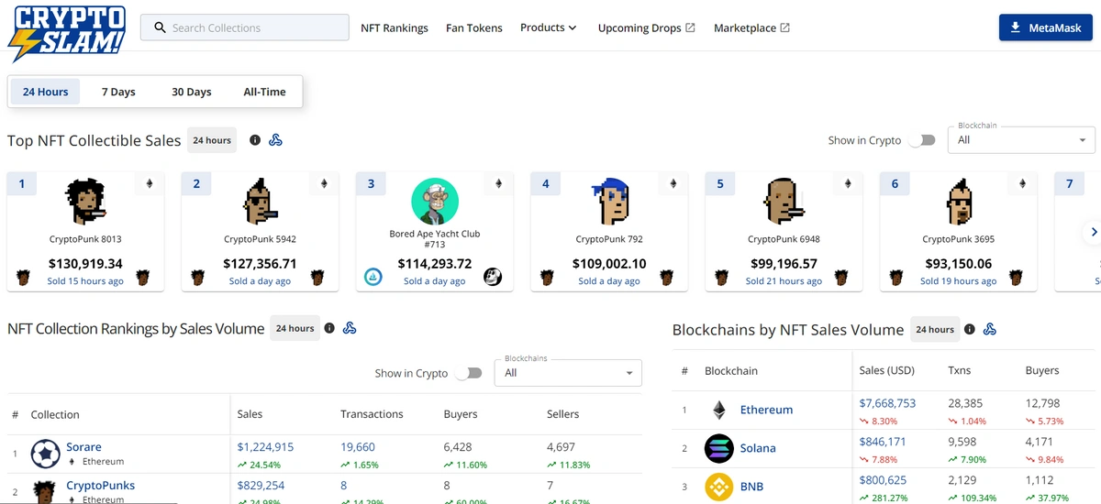The height and width of the screenshot is (504, 1101).
Task: Click share icon beside Blockchains by NFT Sales Volume
Action: (990, 329)
